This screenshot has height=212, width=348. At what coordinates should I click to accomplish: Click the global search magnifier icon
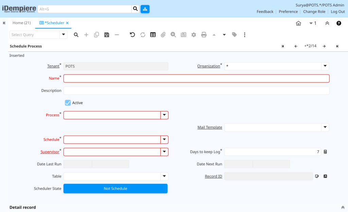click(135, 9)
